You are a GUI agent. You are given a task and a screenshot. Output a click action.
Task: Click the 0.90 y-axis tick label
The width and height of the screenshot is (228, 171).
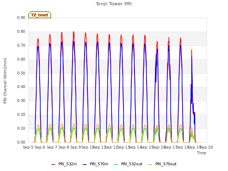click(x=21, y=17)
